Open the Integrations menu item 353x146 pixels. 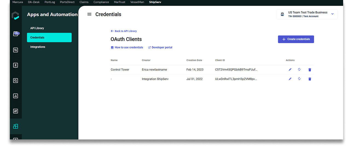(38, 47)
